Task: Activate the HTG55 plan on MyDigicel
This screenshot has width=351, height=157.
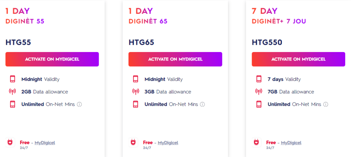Action: [x=52, y=59]
